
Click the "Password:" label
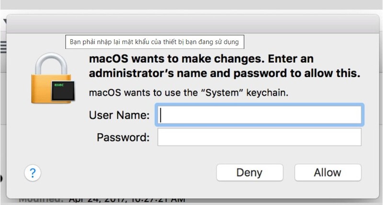click(123, 137)
